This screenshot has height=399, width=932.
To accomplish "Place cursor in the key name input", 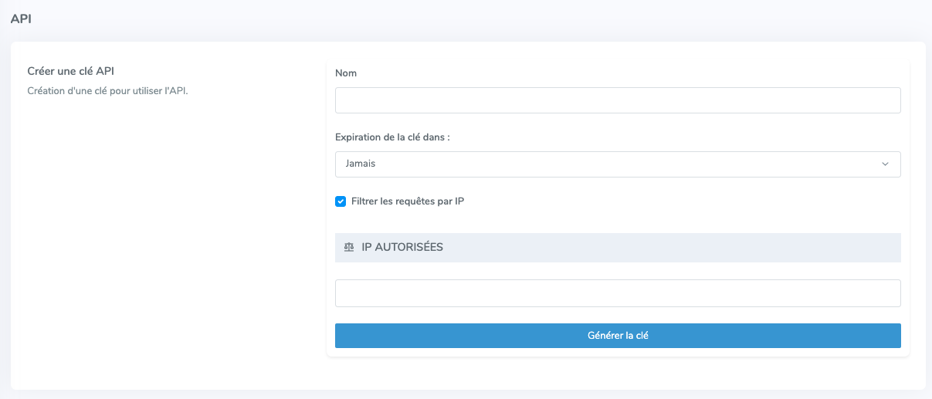I will pyautogui.click(x=618, y=100).
